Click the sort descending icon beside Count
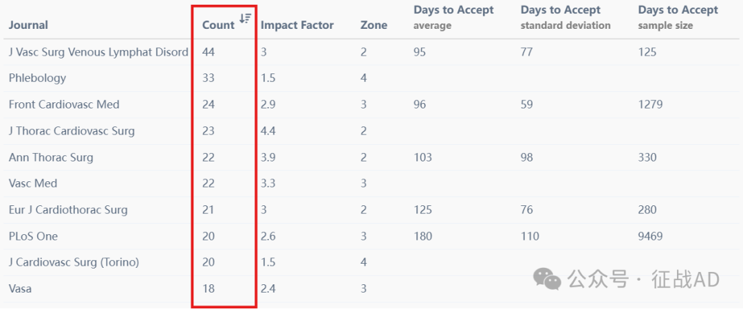 point(245,19)
